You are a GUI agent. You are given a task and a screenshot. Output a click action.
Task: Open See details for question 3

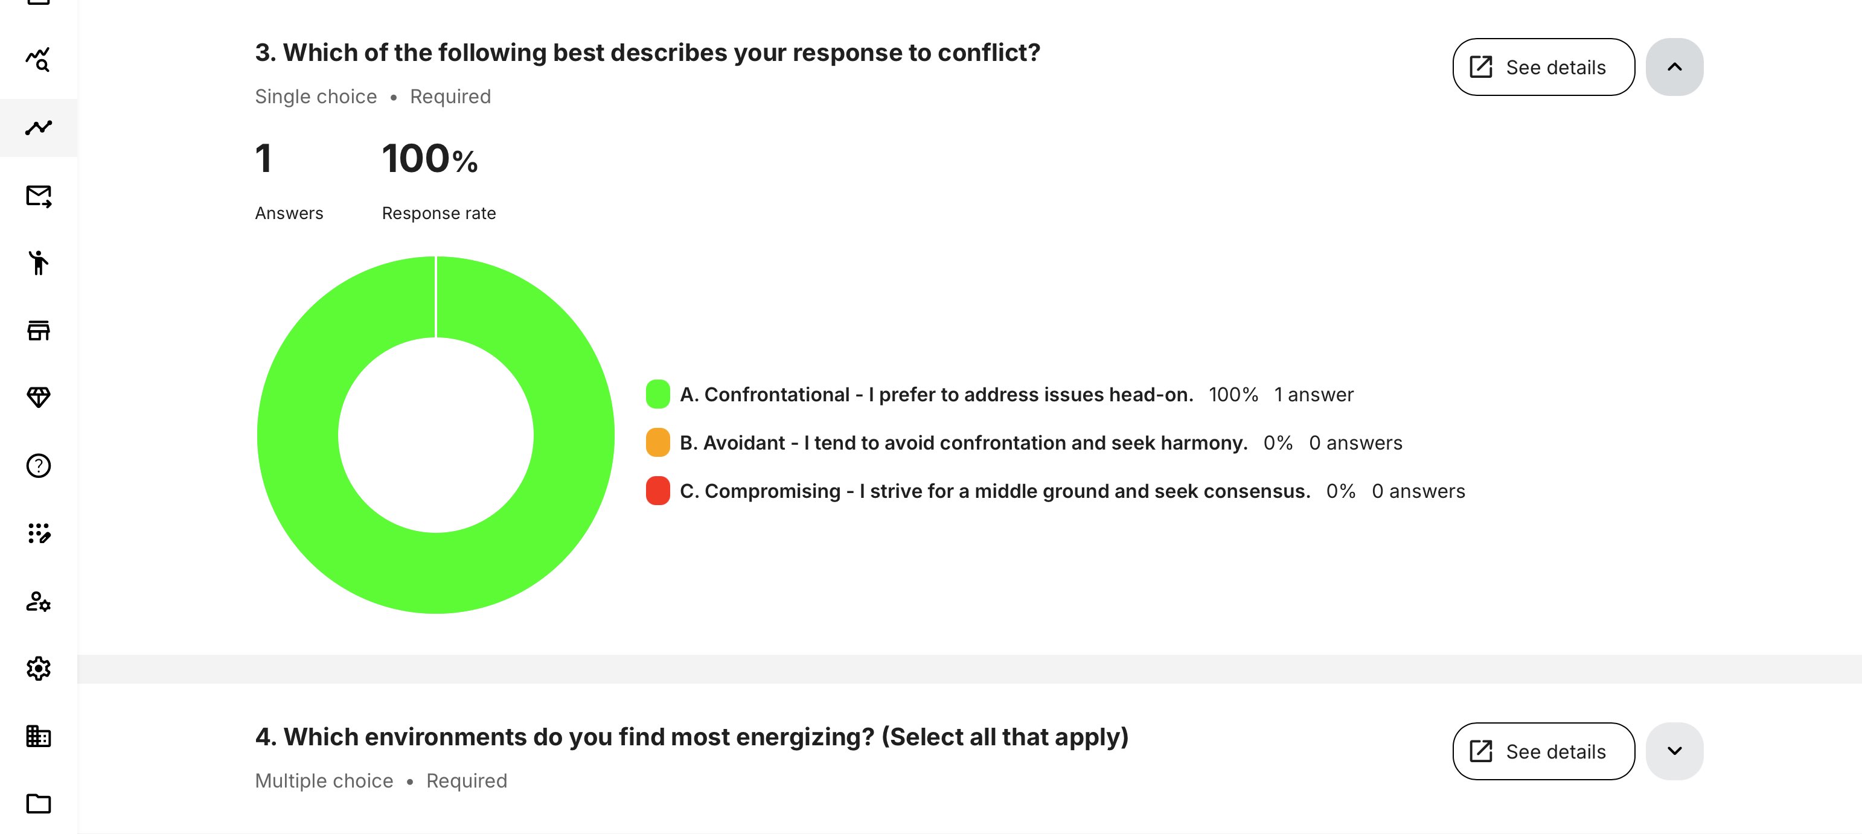coord(1543,66)
